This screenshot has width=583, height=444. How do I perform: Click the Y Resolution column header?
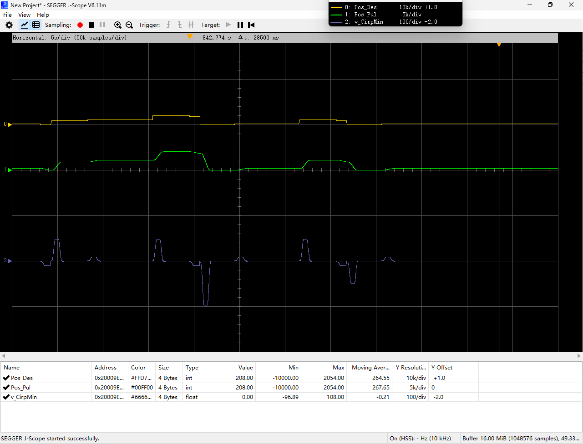tap(410, 368)
